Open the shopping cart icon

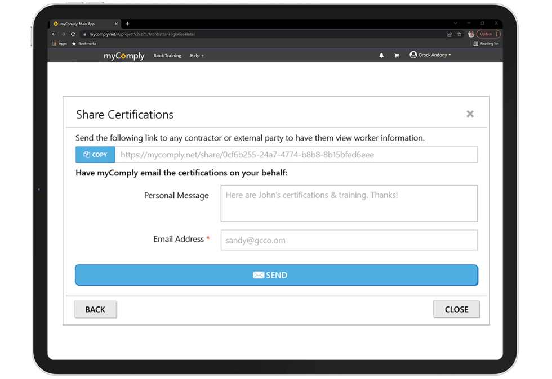(x=397, y=55)
